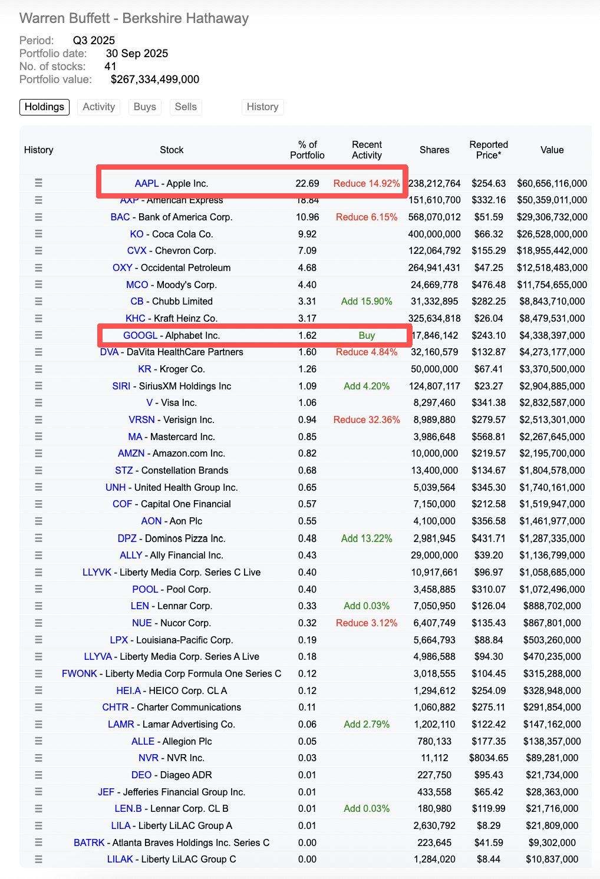
Task: Open the history icon for NVR Inc.
Action: 38,758
